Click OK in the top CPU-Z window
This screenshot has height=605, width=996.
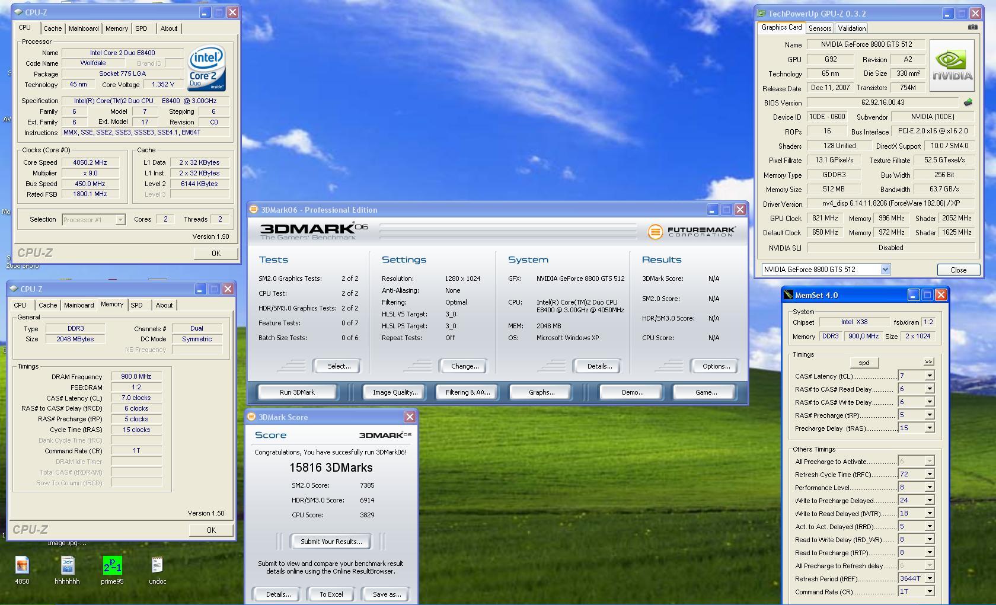point(216,253)
